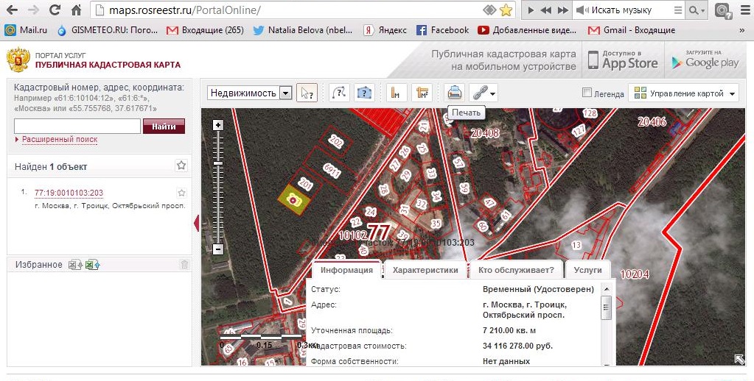Open the share link chain dropdown
This screenshot has height=381, width=754.
click(484, 93)
